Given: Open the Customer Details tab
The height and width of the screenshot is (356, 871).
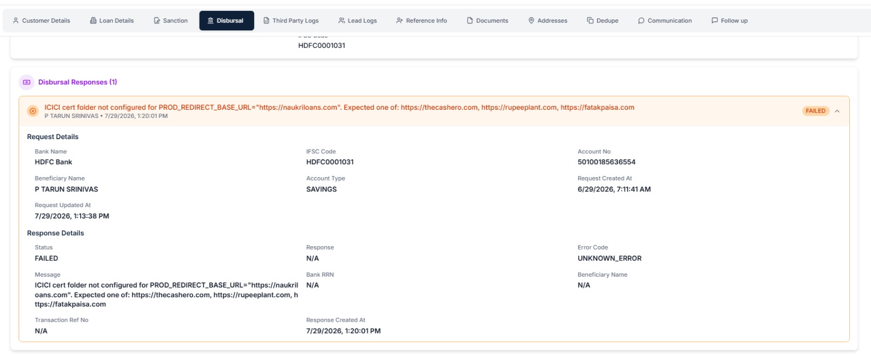Looking at the screenshot, I should point(41,21).
